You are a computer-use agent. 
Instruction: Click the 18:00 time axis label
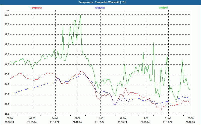click(145, 118)
